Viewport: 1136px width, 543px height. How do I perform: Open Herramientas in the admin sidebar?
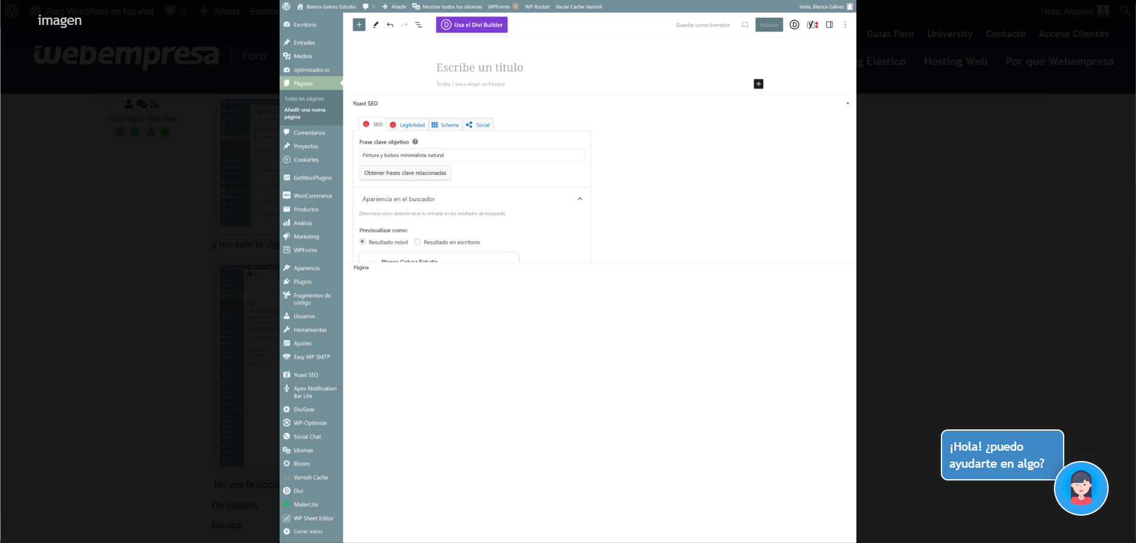[311, 330]
